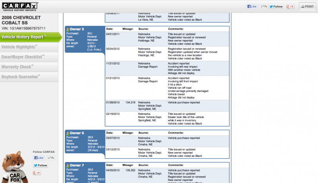Click 'It hit a ditch' comment

175,85
